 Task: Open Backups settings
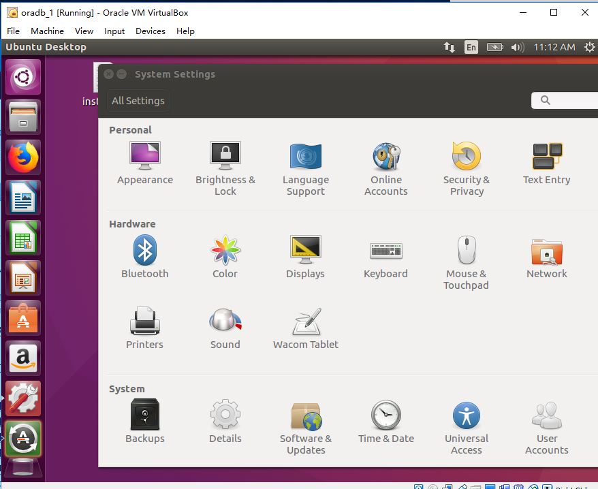coord(145,422)
